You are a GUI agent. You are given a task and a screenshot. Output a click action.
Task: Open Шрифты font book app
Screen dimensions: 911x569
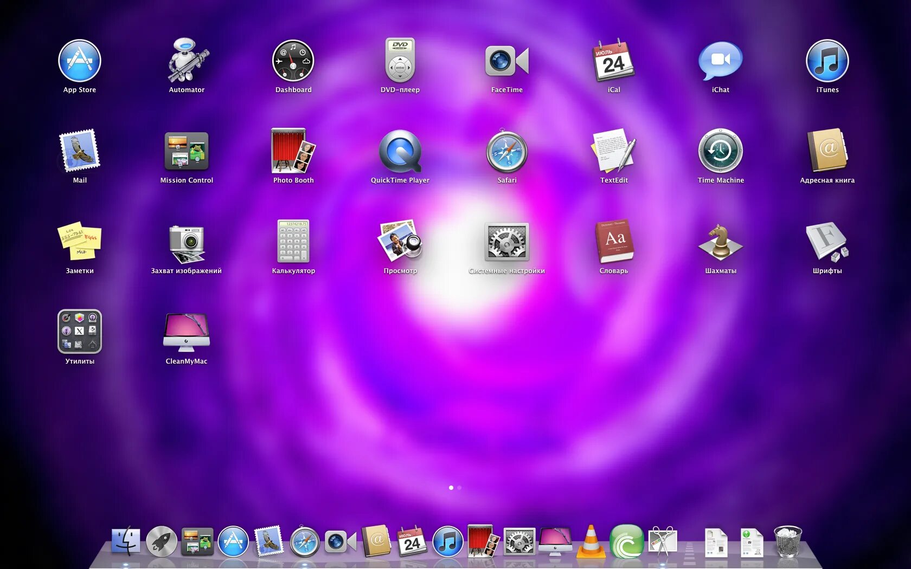(827, 241)
